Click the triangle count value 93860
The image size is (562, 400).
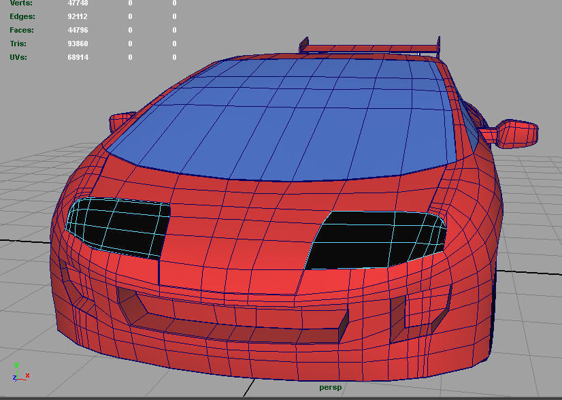(78, 44)
